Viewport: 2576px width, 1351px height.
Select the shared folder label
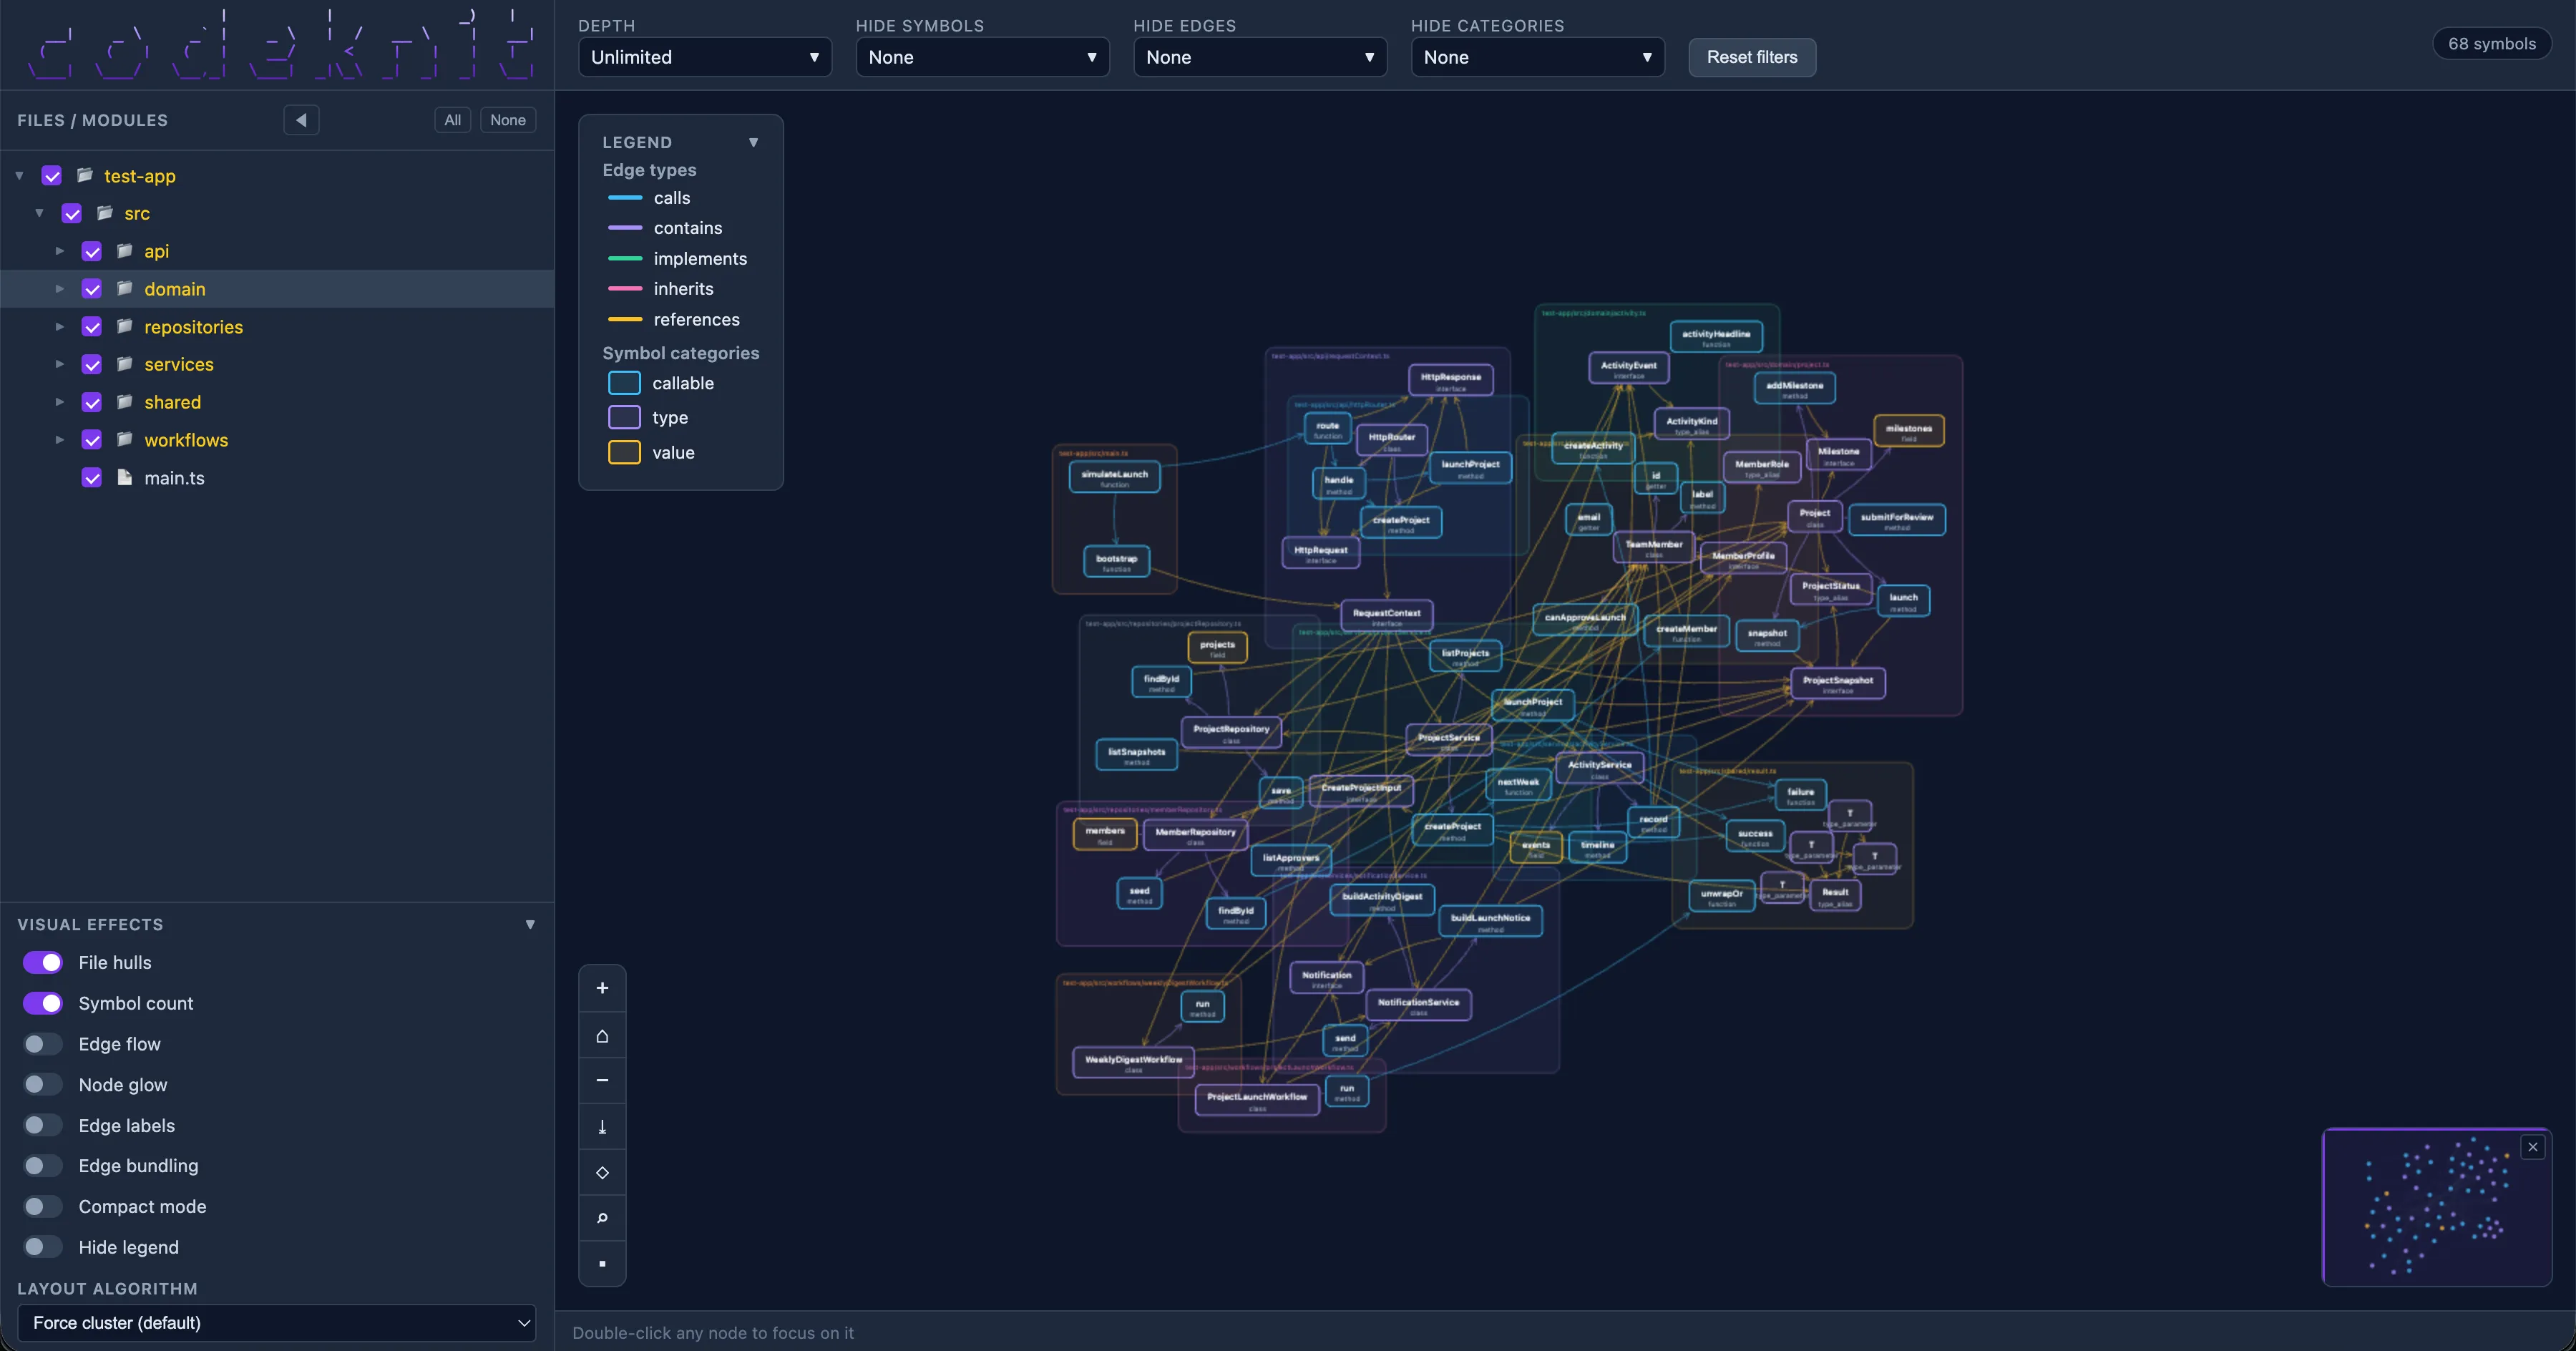173,402
